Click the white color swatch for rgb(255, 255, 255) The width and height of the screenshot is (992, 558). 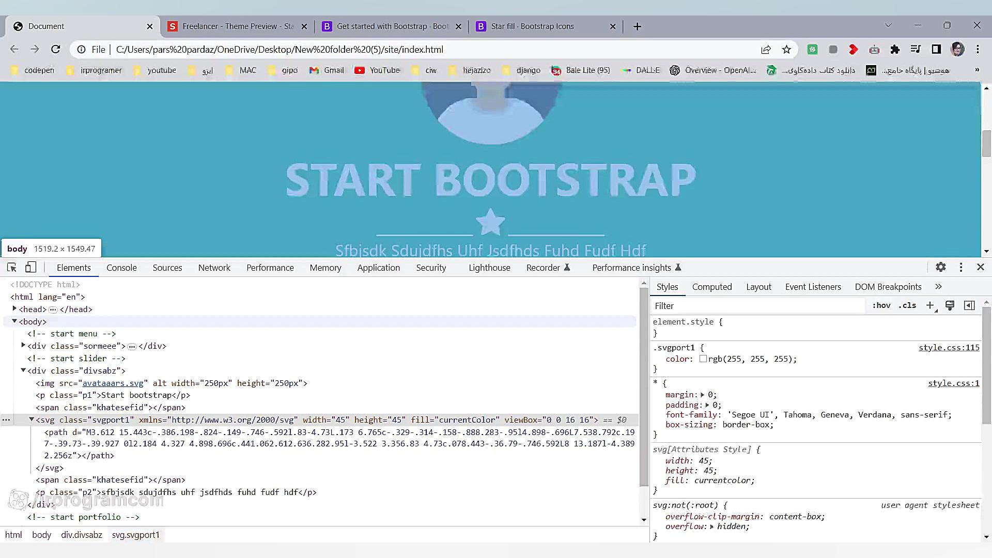tap(703, 359)
